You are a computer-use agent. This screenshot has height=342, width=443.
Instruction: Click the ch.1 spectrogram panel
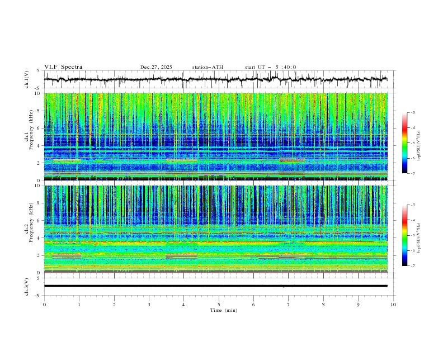point(215,136)
